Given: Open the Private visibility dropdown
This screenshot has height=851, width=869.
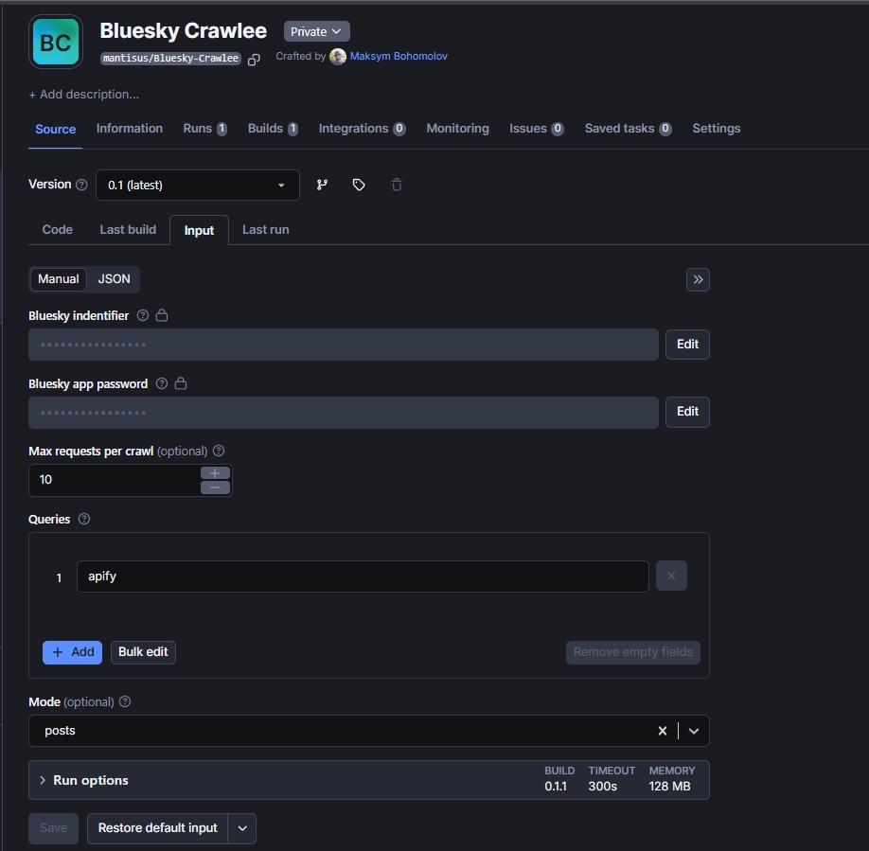Looking at the screenshot, I should pyautogui.click(x=316, y=32).
